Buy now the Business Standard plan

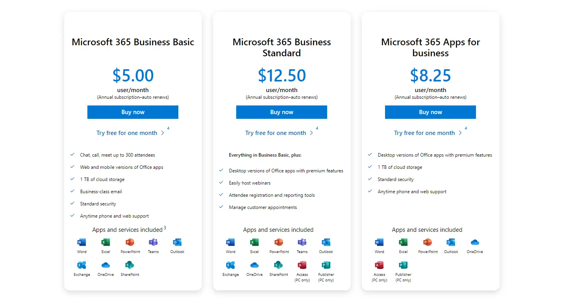click(x=281, y=112)
